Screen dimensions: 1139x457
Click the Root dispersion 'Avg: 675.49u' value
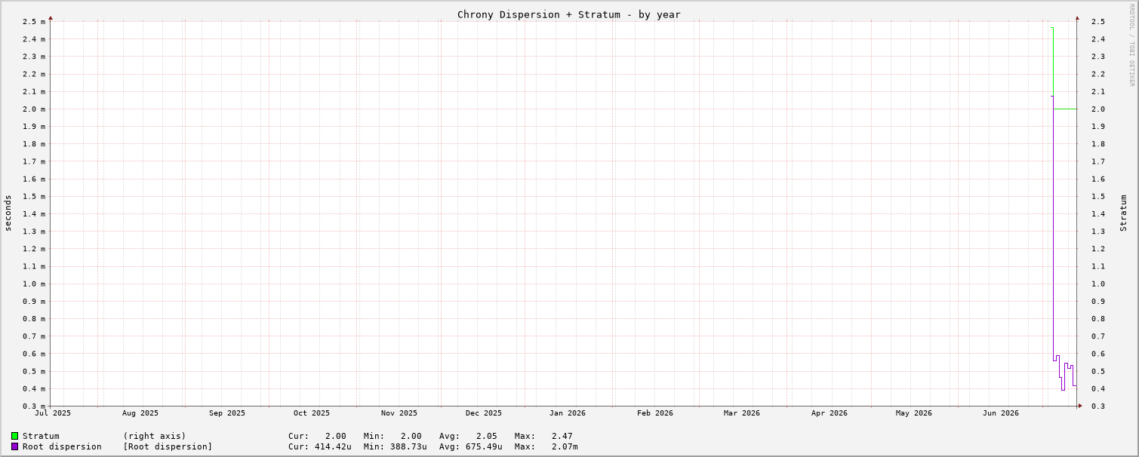click(471, 446)
